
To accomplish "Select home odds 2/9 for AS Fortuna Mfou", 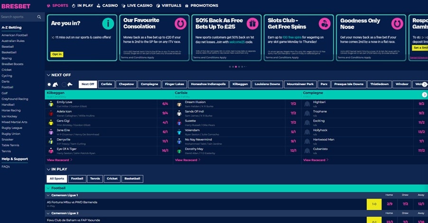I will click(x=390, y=204).
